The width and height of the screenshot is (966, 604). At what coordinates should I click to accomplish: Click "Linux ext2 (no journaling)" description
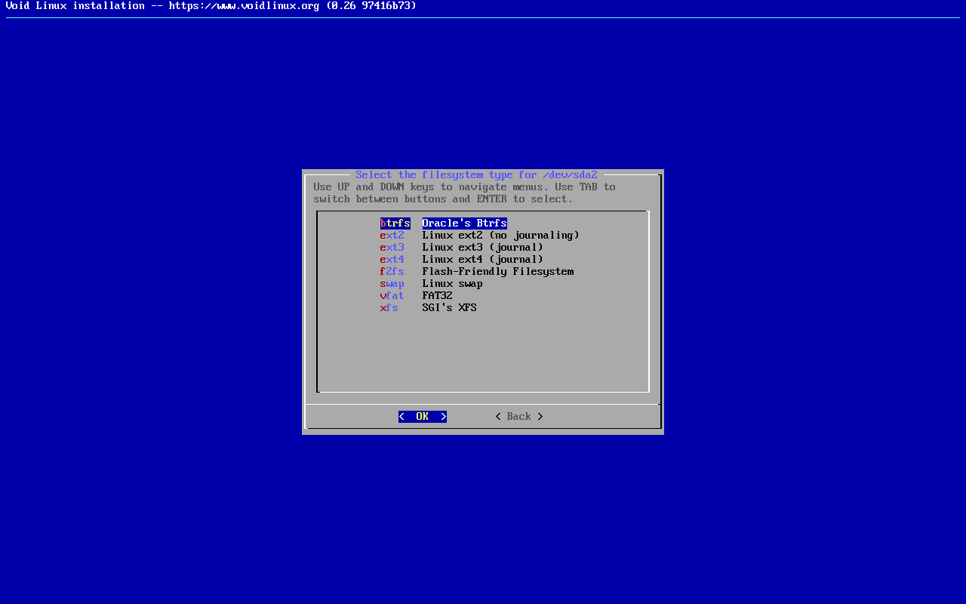(500, 236)
